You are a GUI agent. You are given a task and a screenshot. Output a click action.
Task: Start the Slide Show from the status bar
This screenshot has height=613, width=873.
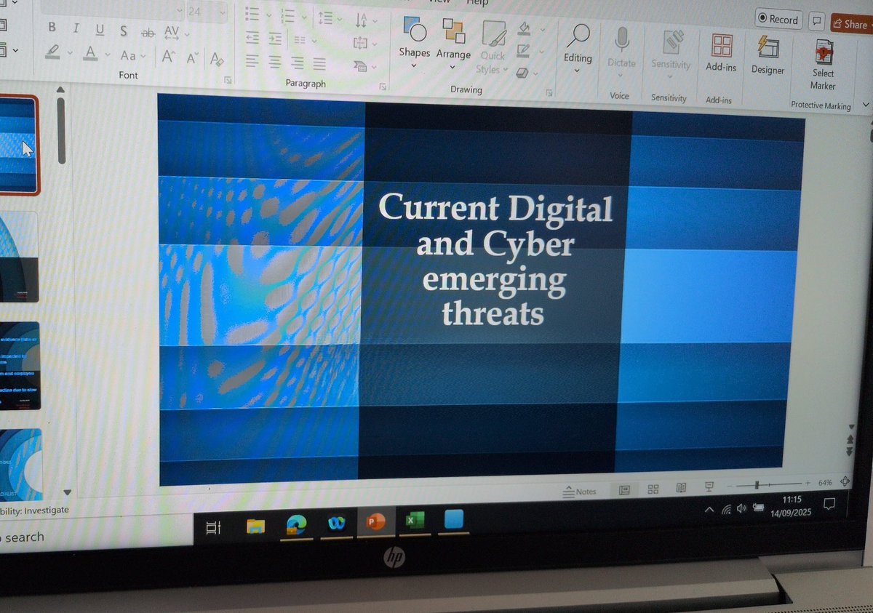pos(709,486)
